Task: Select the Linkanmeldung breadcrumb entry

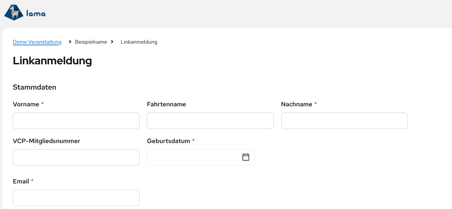Action: tap(139, 42)
